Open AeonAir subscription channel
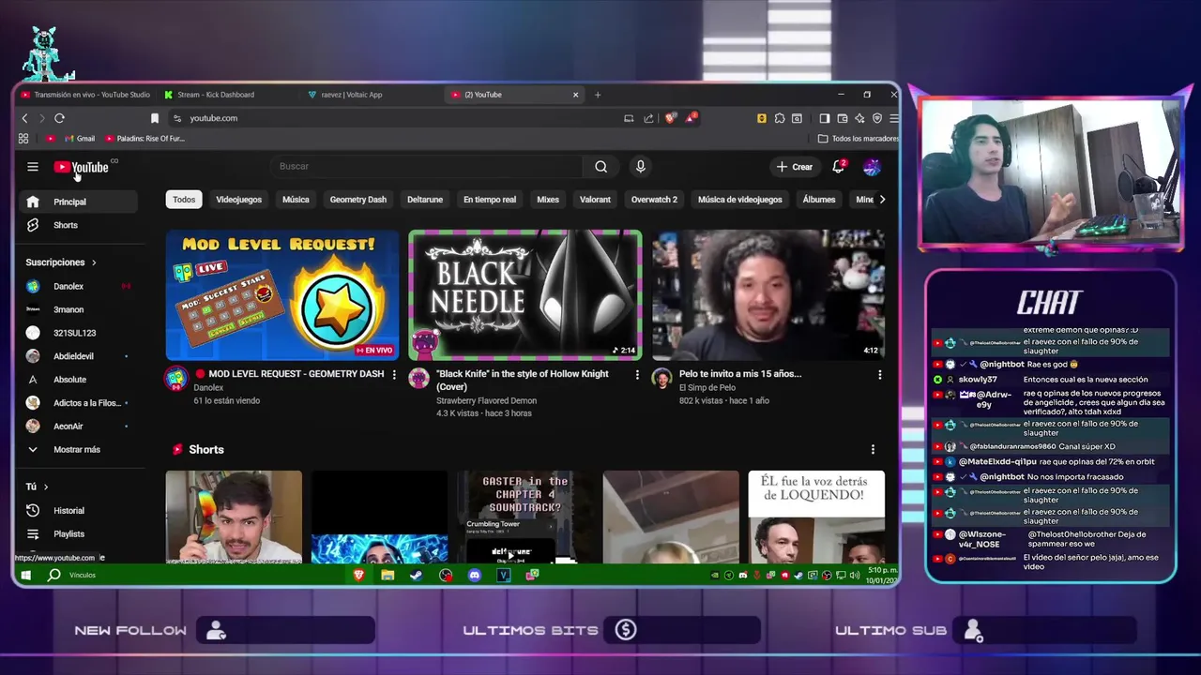 coord(79,427)
